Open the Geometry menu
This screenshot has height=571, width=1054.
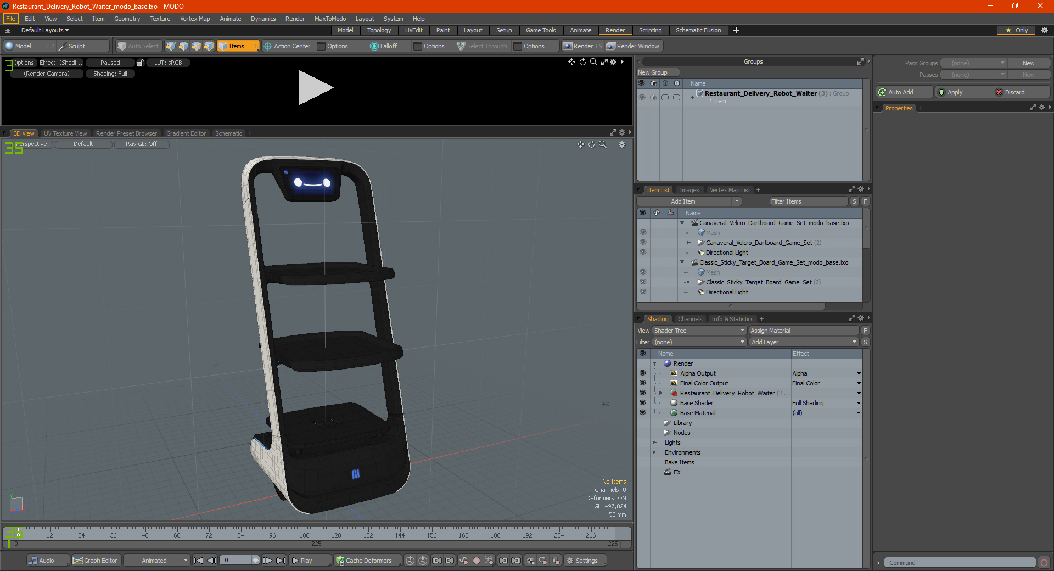point(127,19)
